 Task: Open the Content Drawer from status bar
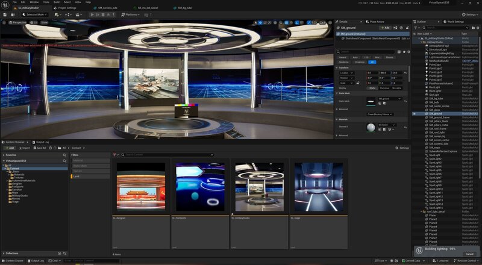(x=12, y=261)
